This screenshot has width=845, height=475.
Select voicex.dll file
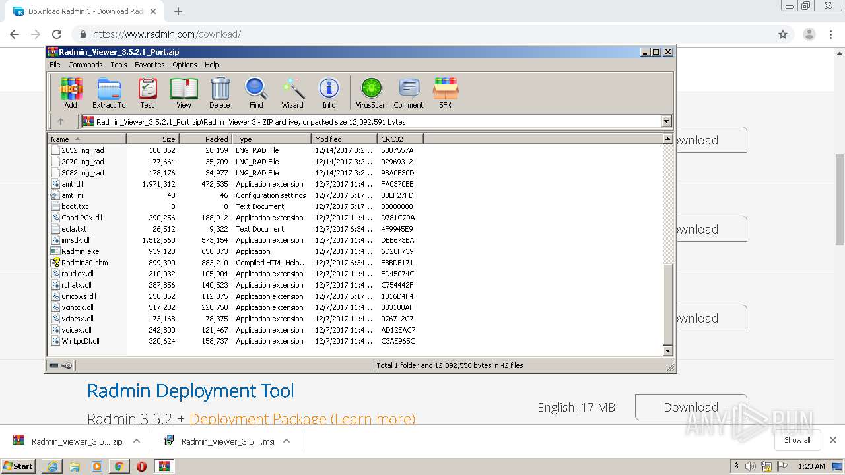77,330
